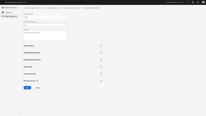Open the app switcher grid icon
The width and height of the screenshot is (206, 116).
point(188,2)
